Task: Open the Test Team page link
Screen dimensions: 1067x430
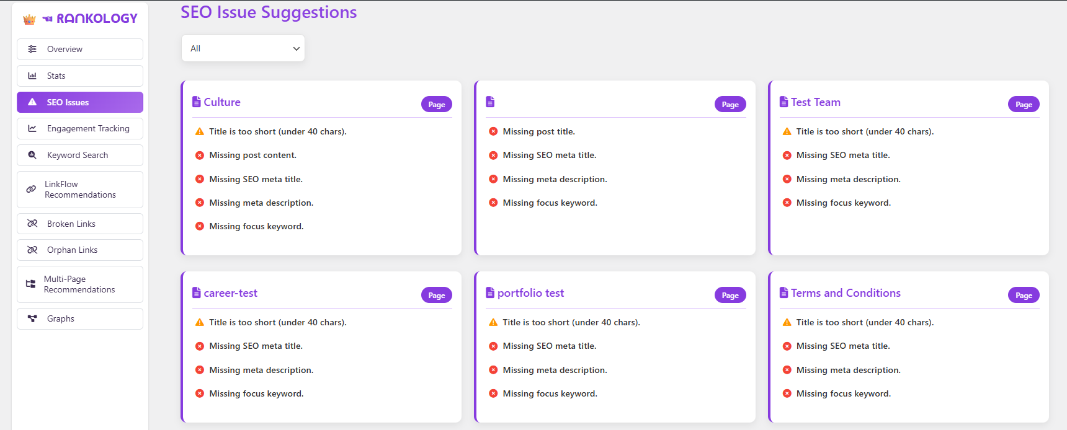Action: point(815,102)
